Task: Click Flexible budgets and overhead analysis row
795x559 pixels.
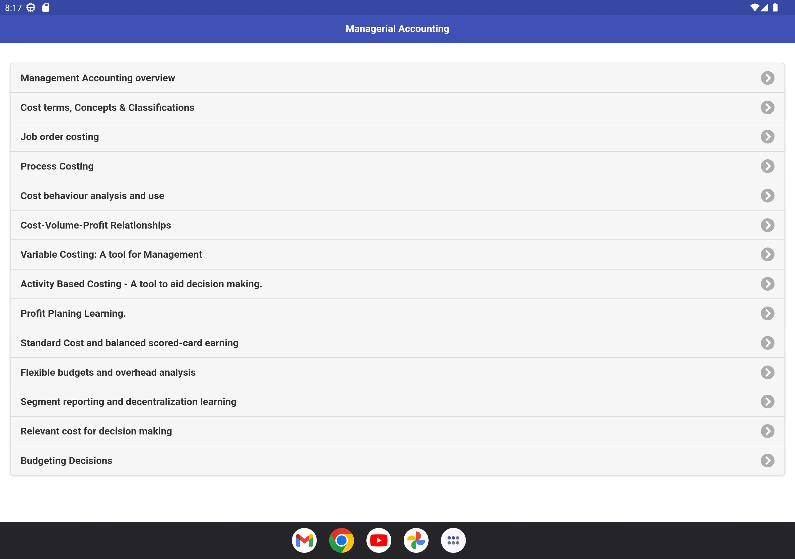Action: 397,372
